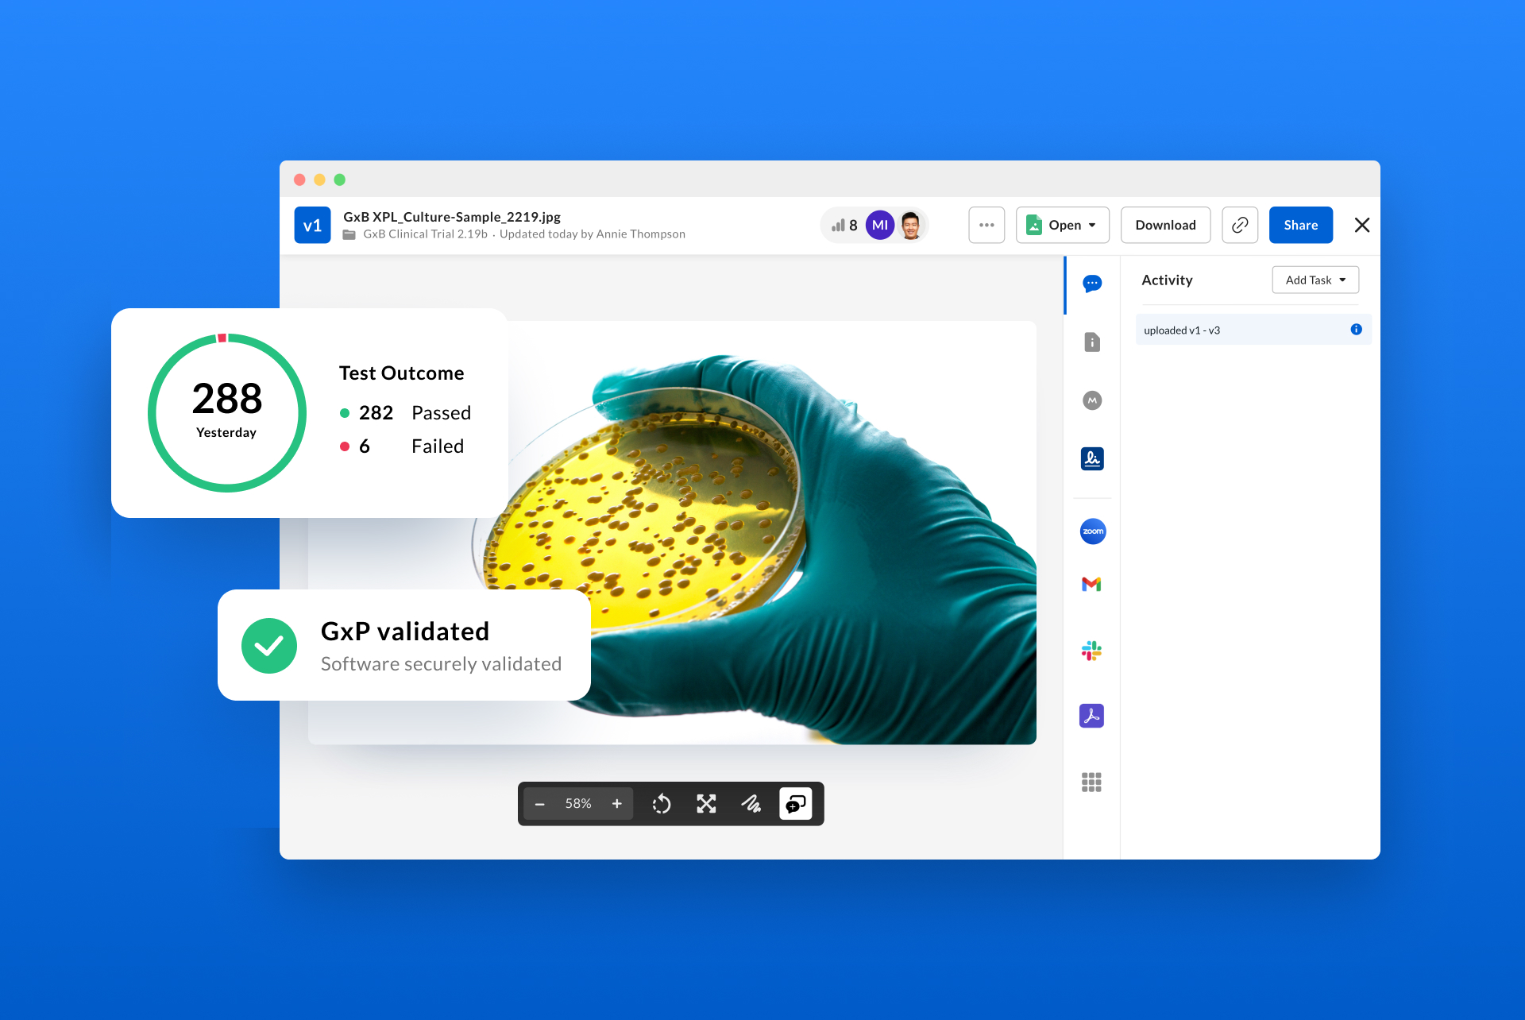Click the macOS yellow minimize window dot

point(319,180)
